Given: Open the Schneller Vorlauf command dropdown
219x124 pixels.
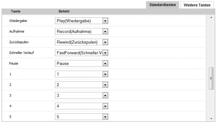Looking at the screenshot, I should 105,53.
